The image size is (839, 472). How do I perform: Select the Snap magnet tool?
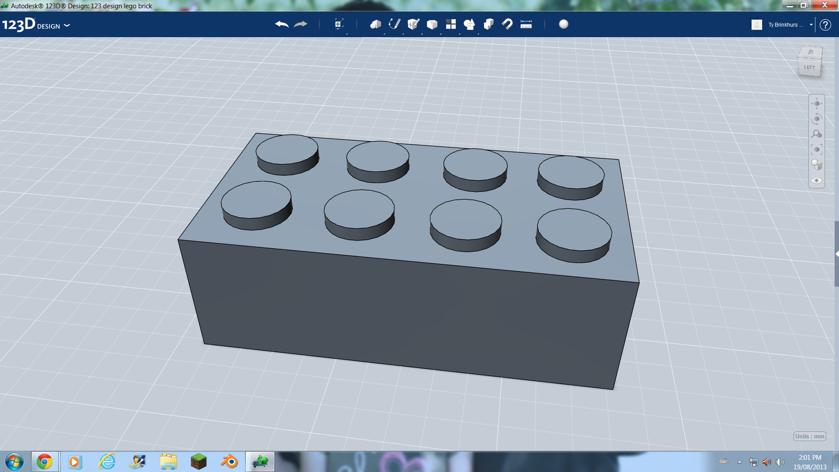tap(507, 24)
